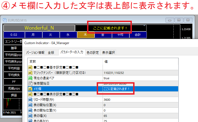Viewport: 198px width, 122px height.
Task: Click the true value for 現在の通貨ペア
Action: (x=106, y=78)
